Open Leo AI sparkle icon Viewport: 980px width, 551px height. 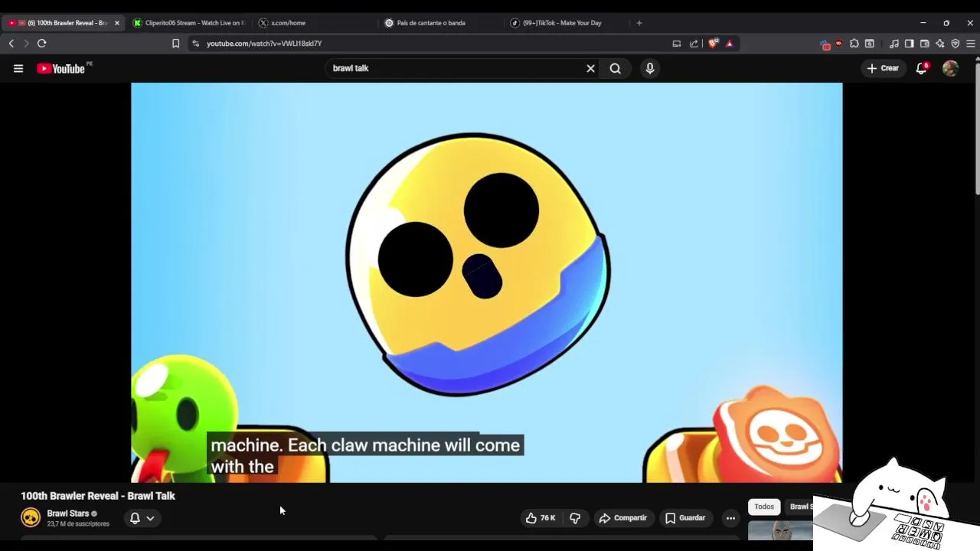coord(939,44)
